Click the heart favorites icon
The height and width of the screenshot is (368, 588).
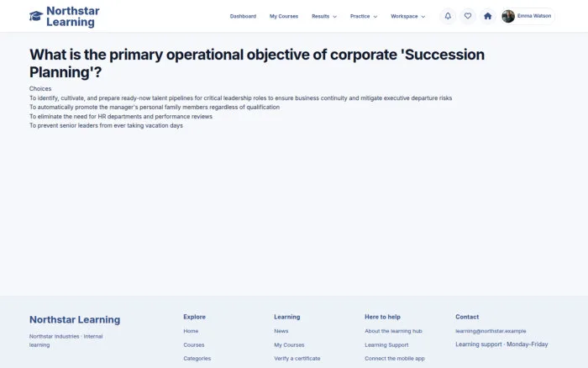point(468,16)
